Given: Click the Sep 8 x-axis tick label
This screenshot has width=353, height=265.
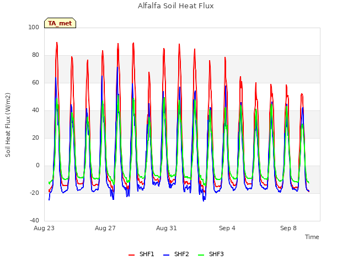Looking at the screenshot, I should pyautogui.click(x=288, y=228).
